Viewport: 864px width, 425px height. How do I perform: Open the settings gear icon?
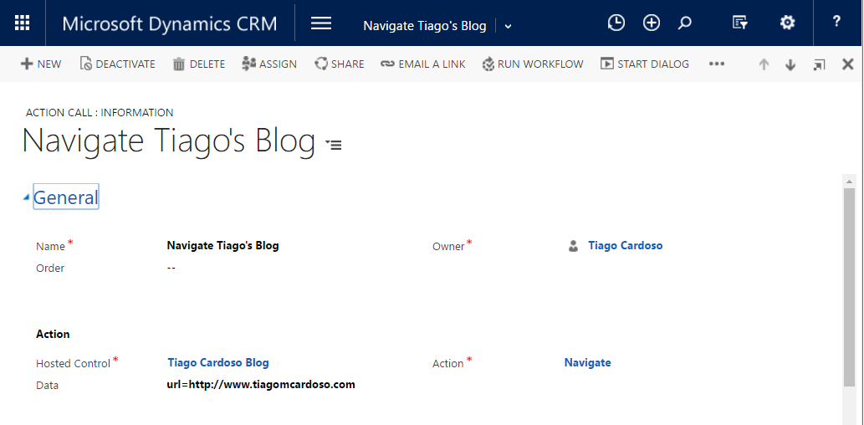(x=787, y=23)
